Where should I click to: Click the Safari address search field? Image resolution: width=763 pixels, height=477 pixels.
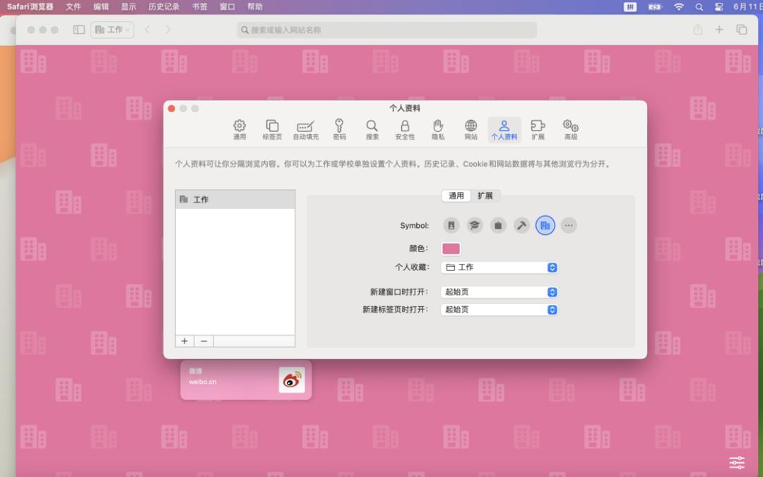pyautogui.click(x=386, y=30)
